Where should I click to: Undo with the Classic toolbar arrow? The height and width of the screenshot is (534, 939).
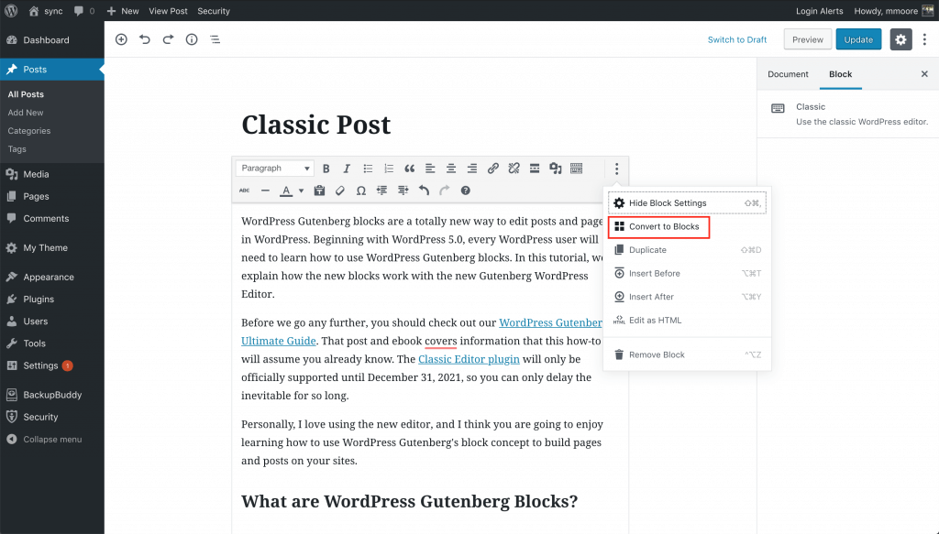pyautogui.click(x=424, y=191)
